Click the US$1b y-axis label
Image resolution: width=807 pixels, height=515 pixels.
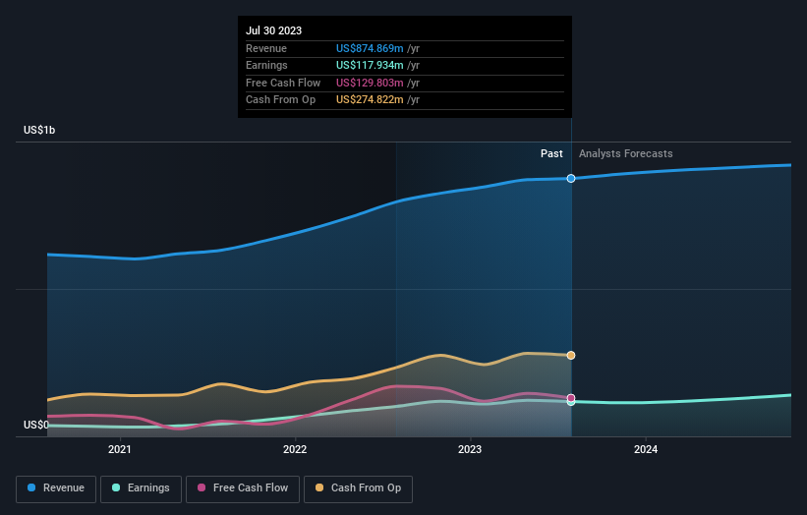click(x=39, y=130)
